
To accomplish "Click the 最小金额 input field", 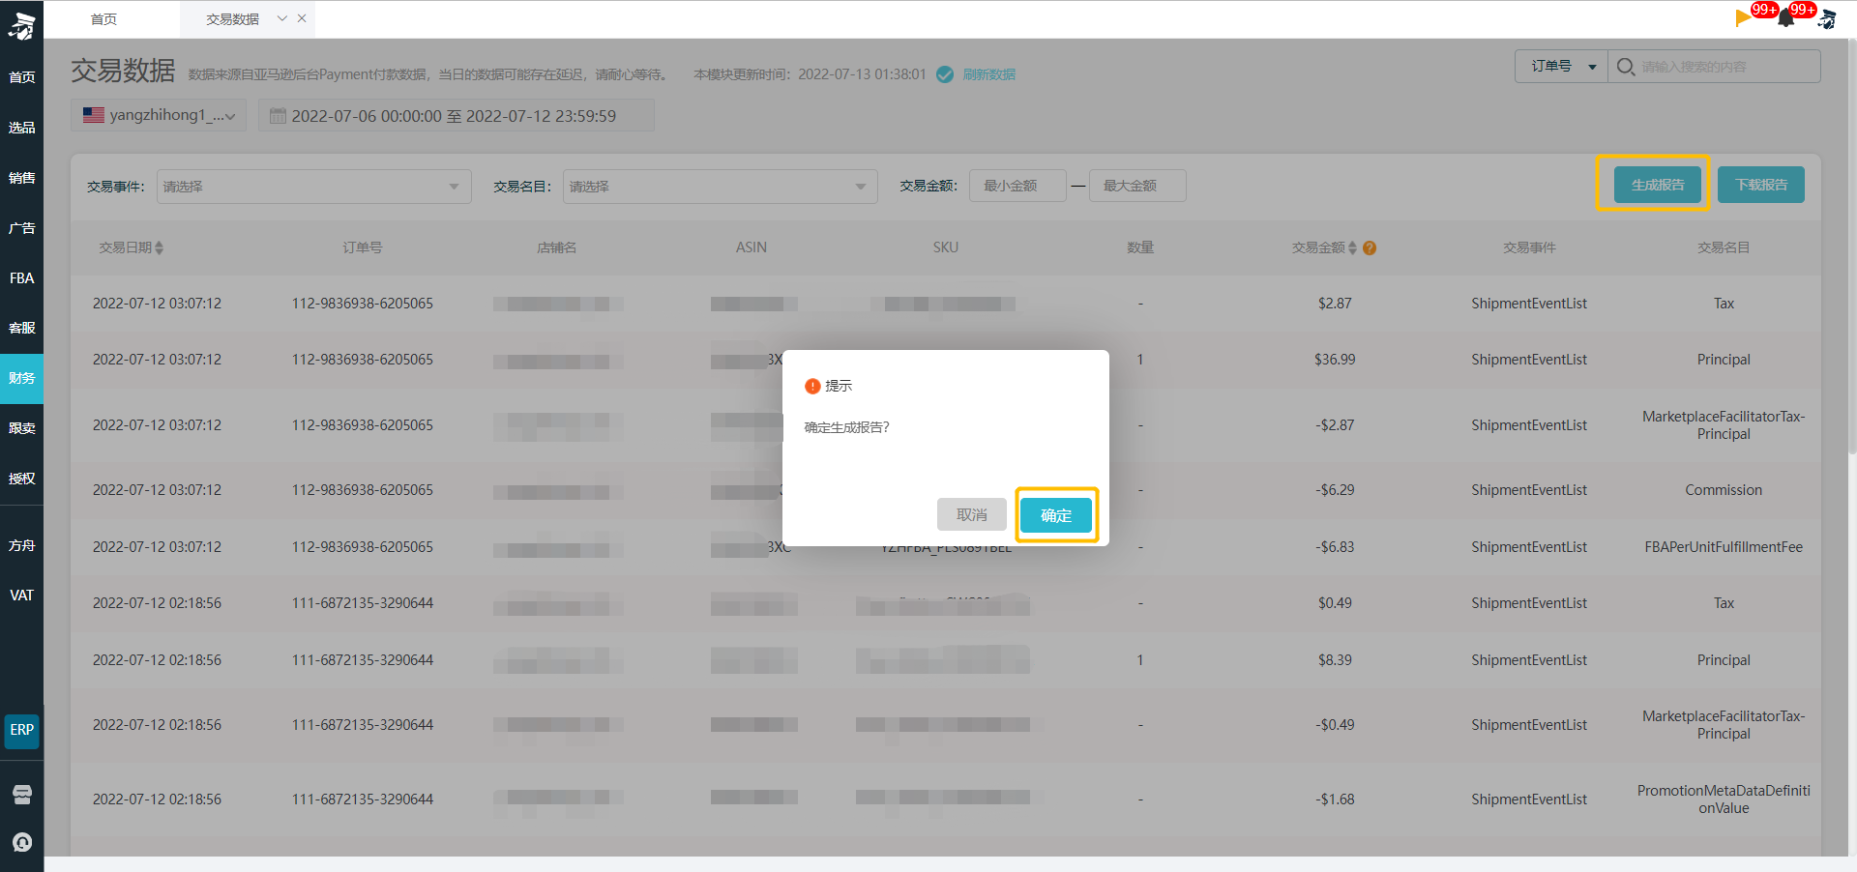I will tap(1017, 186).
